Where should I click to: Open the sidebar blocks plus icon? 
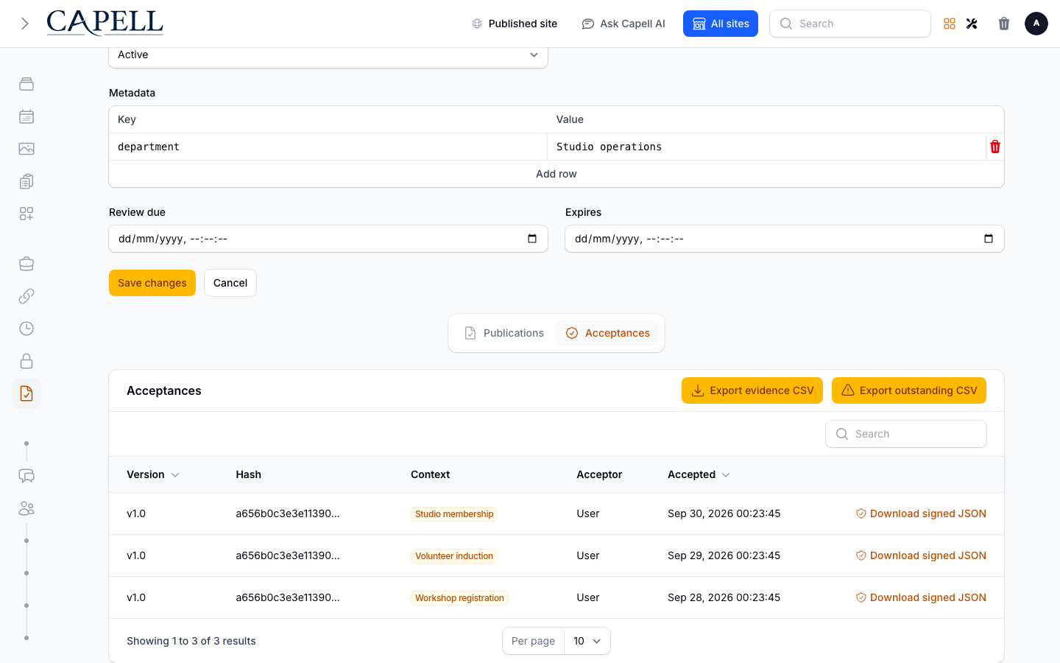tap(26, 214)
